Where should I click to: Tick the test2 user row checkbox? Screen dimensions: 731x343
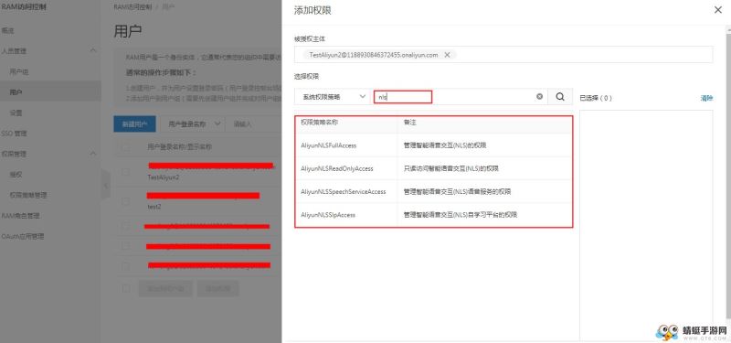coord(125,201)
